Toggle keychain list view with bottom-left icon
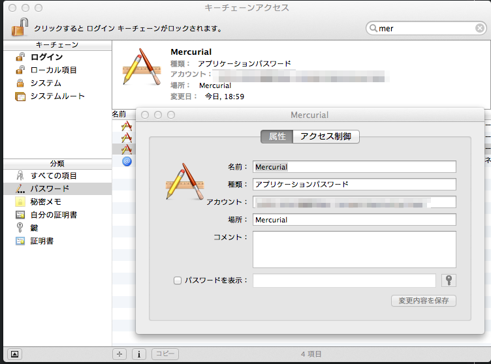This screenshot has height=364, width=491. click(14, 354)
